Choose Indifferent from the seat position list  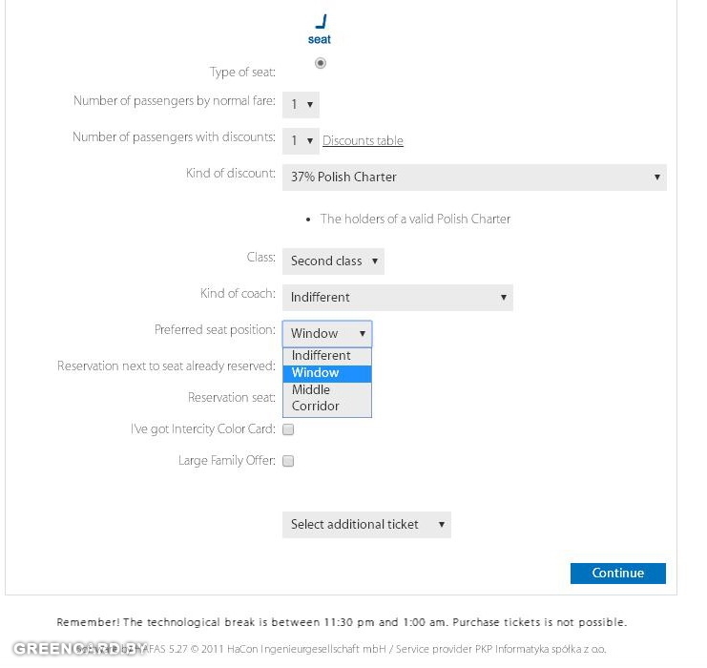(322, 356)
